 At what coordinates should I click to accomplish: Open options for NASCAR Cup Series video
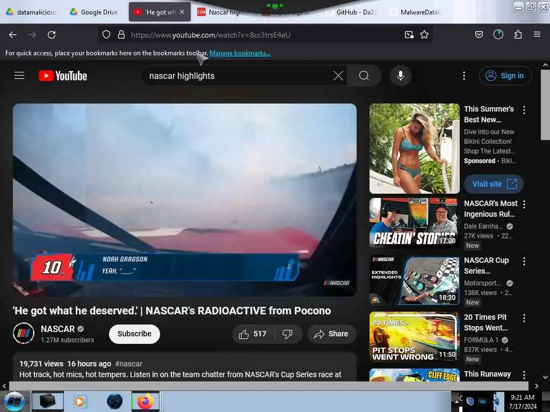(524, 261)
